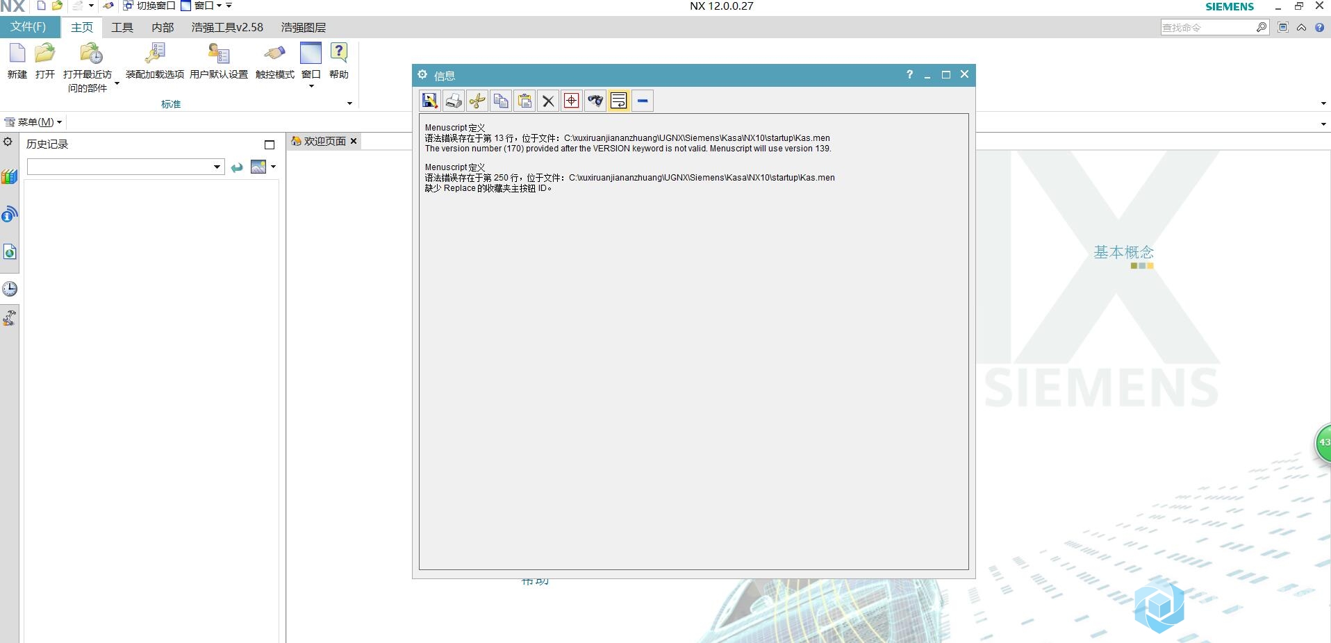Open the library books resource bar tab
The height and width of the screenshot is (643, 1331).
click(10, 176)
